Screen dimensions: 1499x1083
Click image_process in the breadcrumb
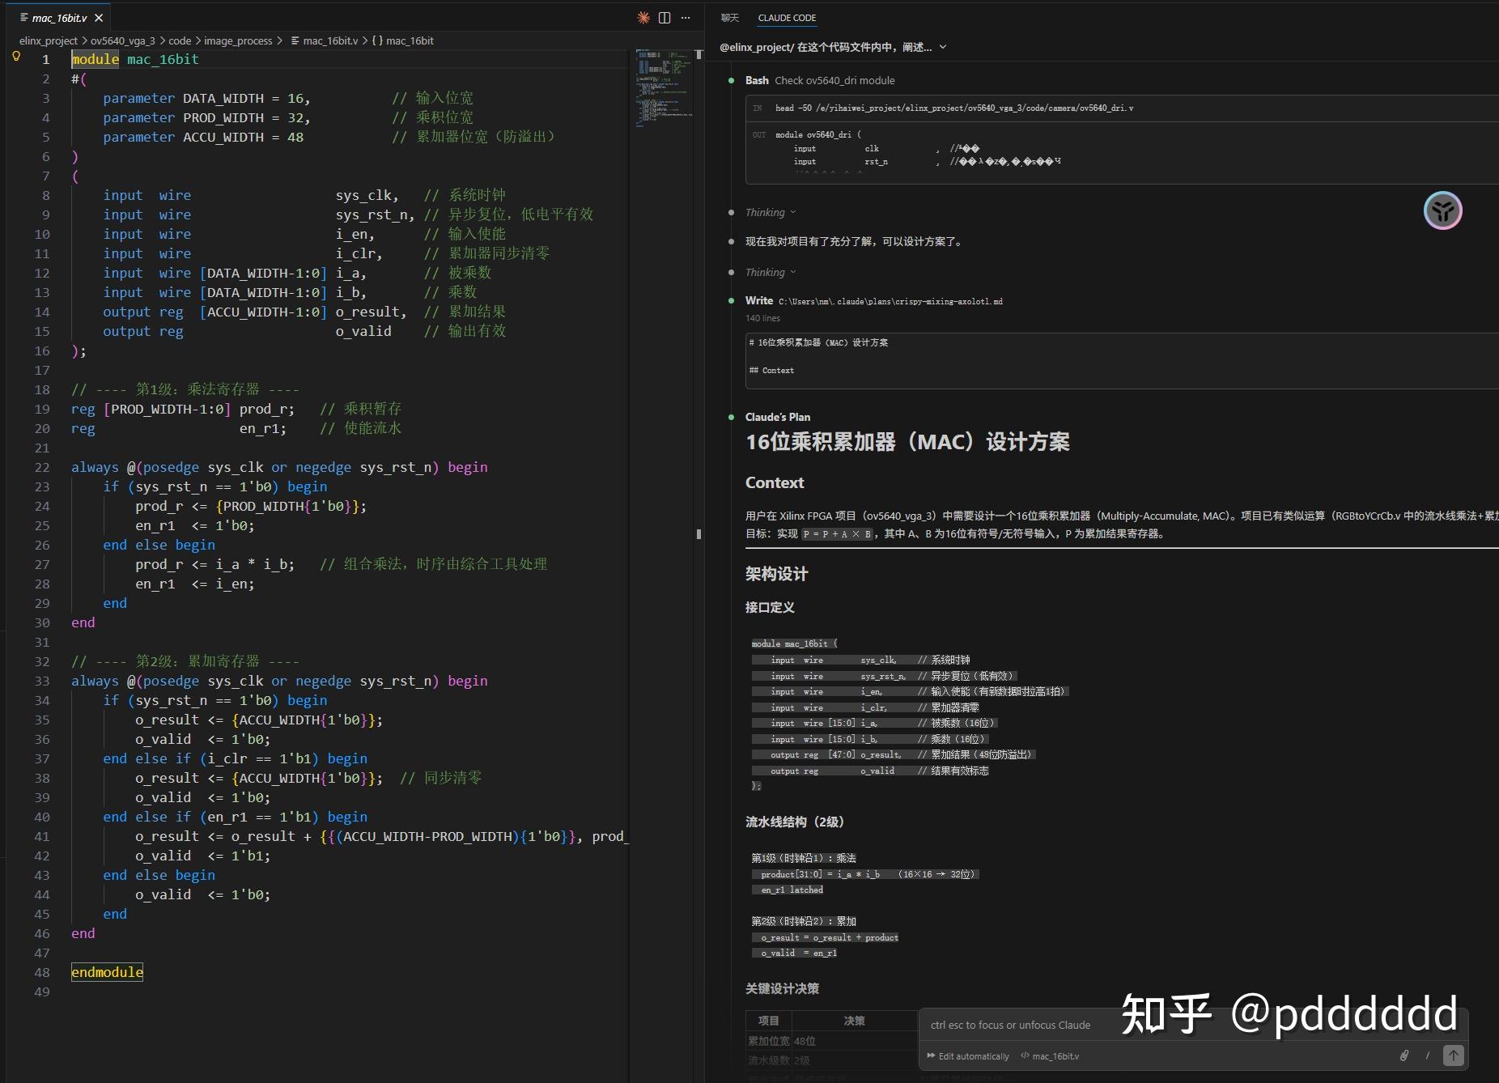pyautogui.click(x=238, y=40)
